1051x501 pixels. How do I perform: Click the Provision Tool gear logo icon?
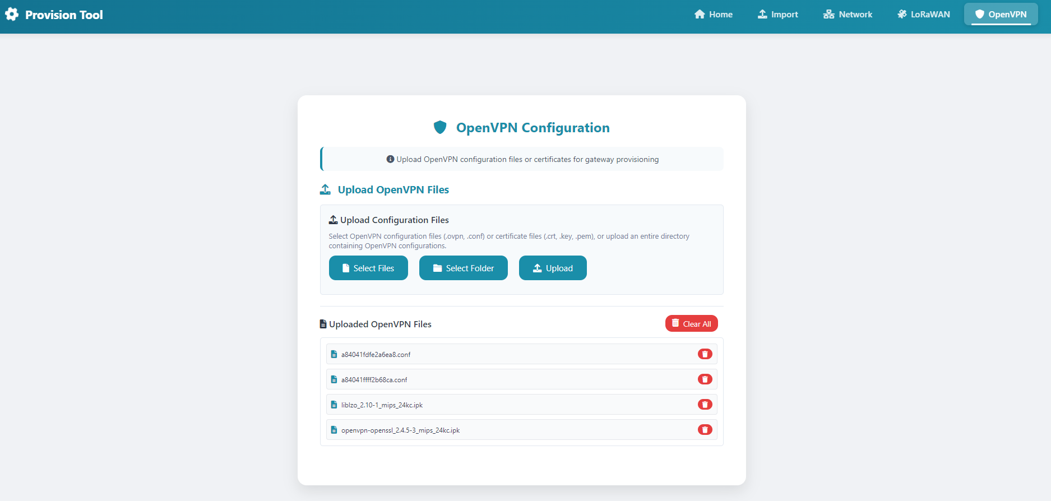(12, 15)
